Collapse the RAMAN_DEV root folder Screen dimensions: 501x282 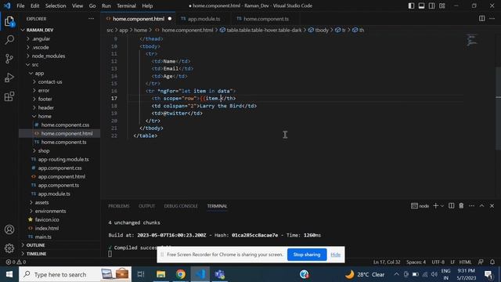(40, 30)
